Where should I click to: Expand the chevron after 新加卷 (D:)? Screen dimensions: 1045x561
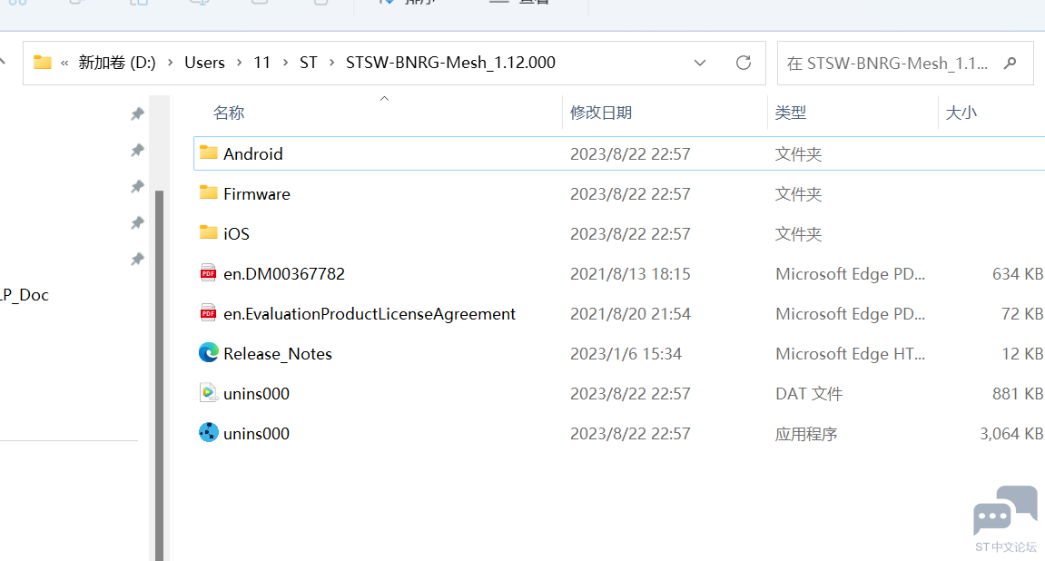(170, 63)
